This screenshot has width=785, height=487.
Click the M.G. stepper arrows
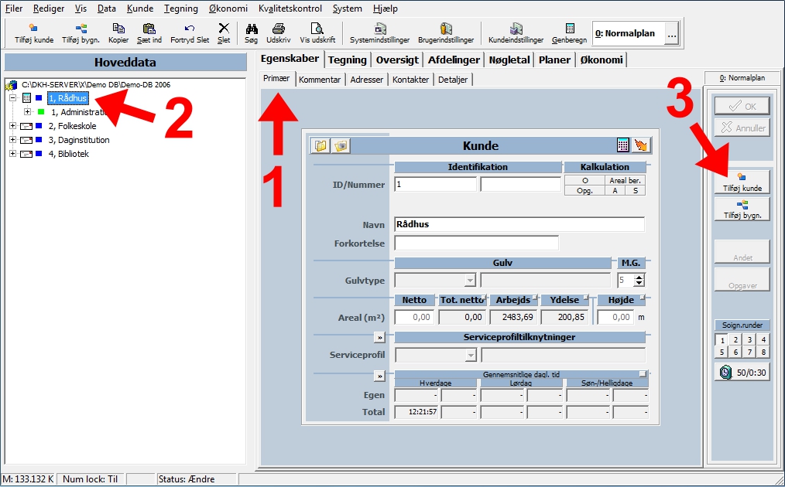pyautogui.click(x=639, y=280)
